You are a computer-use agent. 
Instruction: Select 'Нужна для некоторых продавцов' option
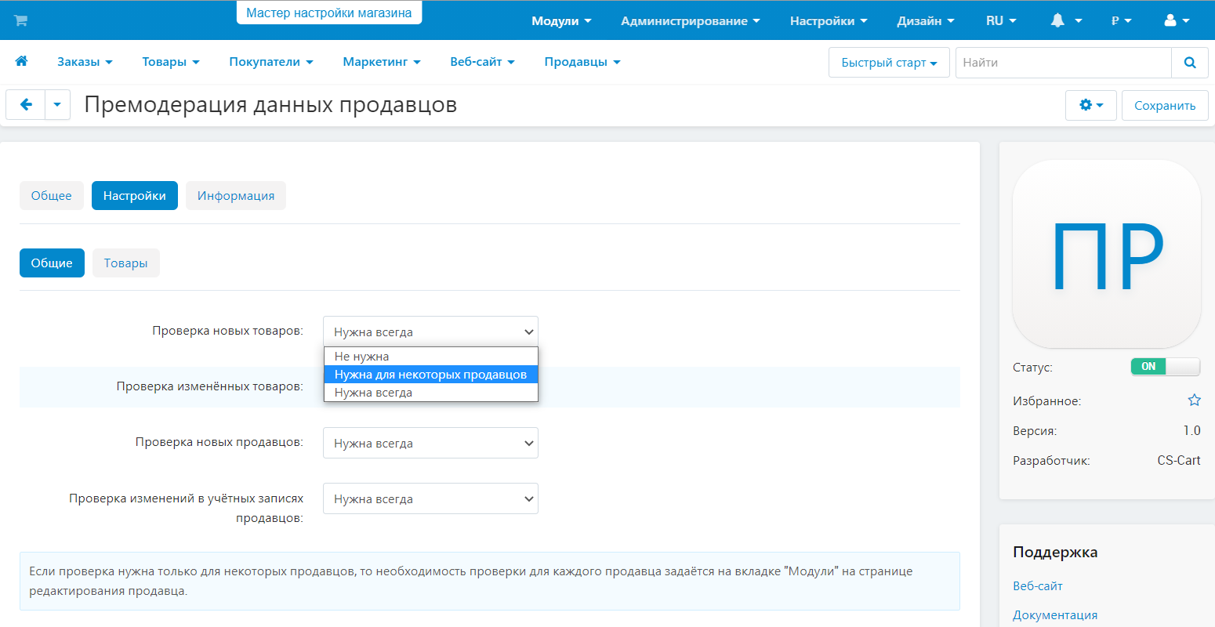click(x=430, y=375)
